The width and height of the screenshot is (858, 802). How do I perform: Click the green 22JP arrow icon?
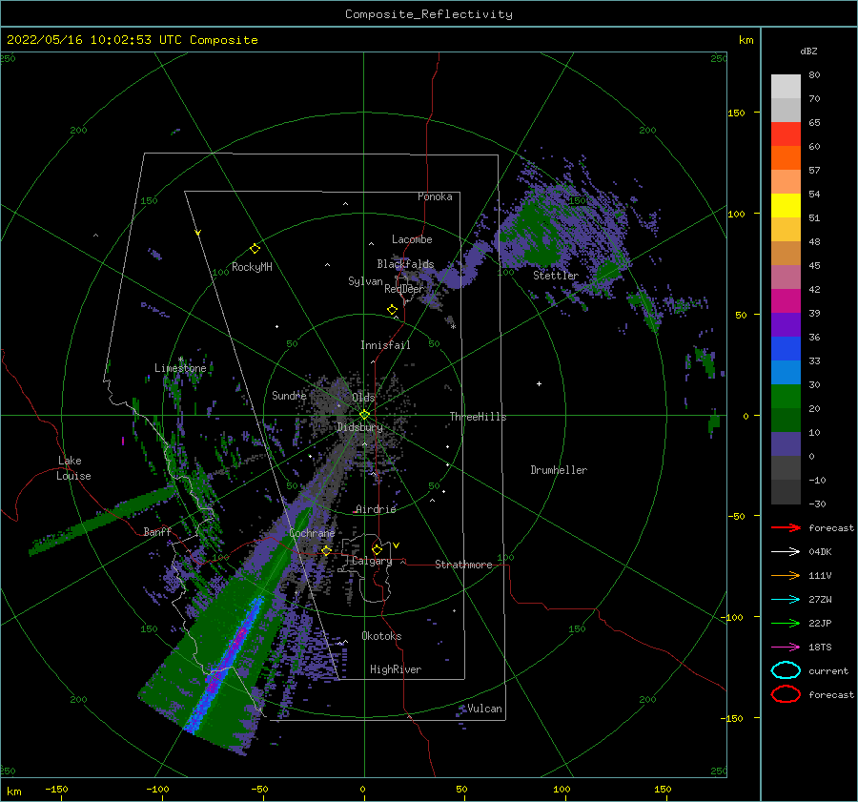pyautogui.click(x=786, y=623)
